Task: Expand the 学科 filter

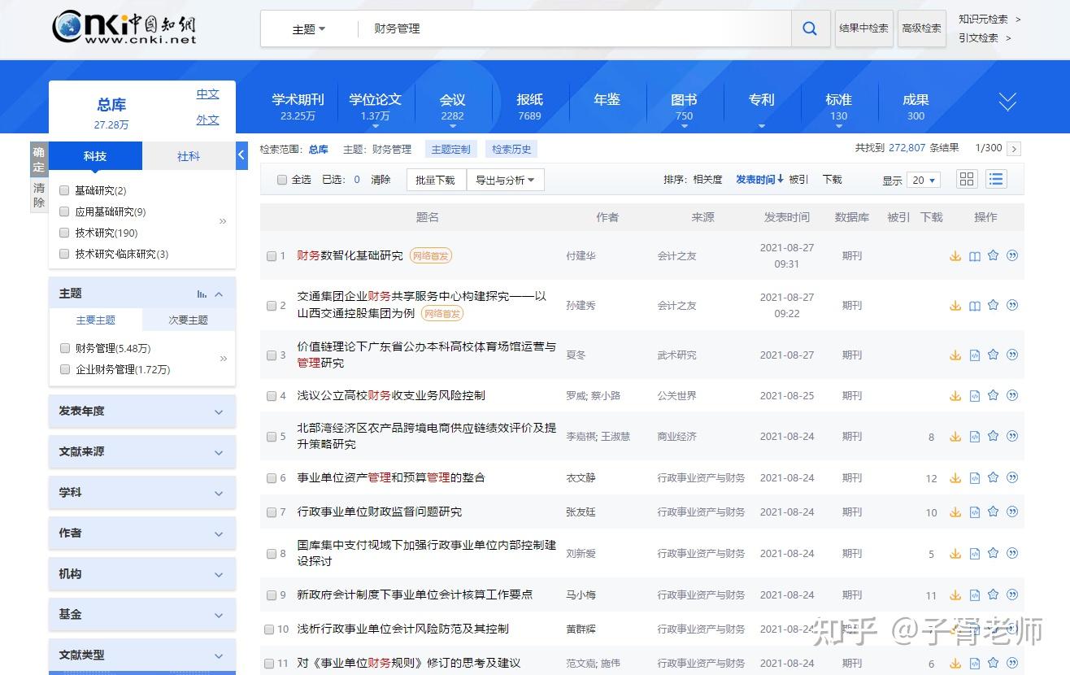Action: [142, 493]
